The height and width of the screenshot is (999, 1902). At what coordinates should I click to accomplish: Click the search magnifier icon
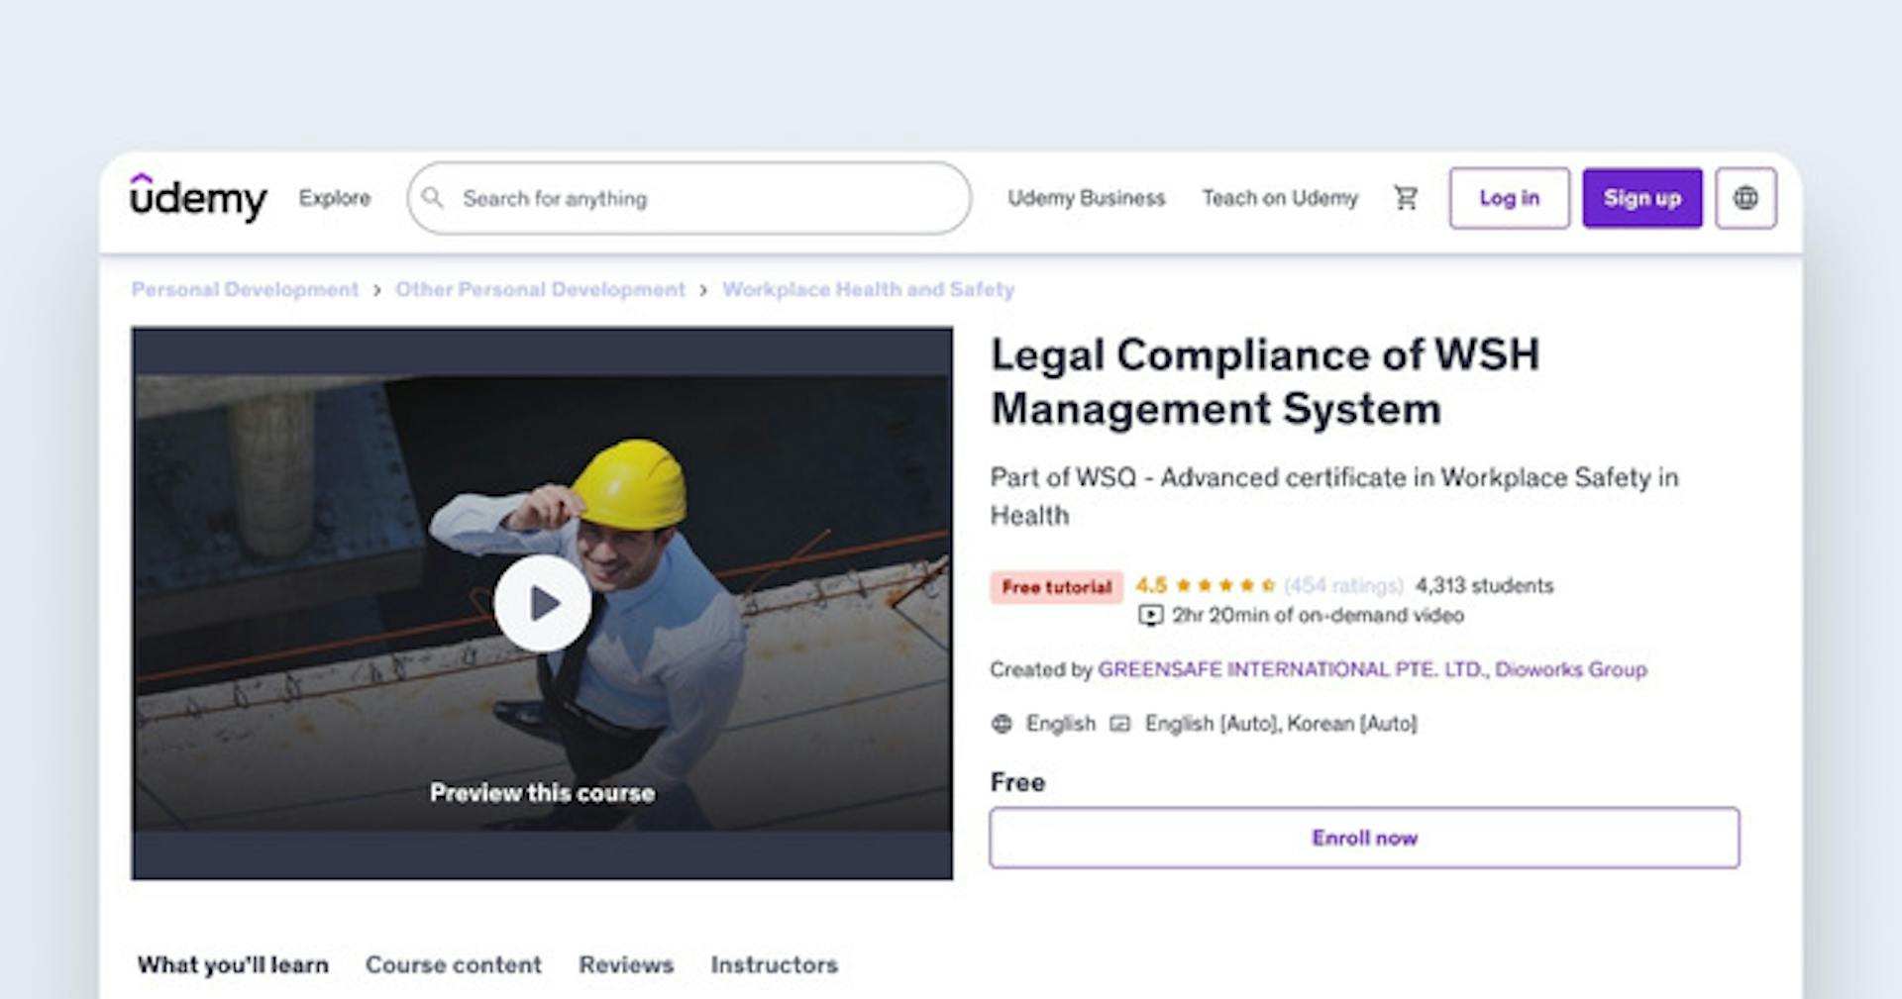click(433, 198)
